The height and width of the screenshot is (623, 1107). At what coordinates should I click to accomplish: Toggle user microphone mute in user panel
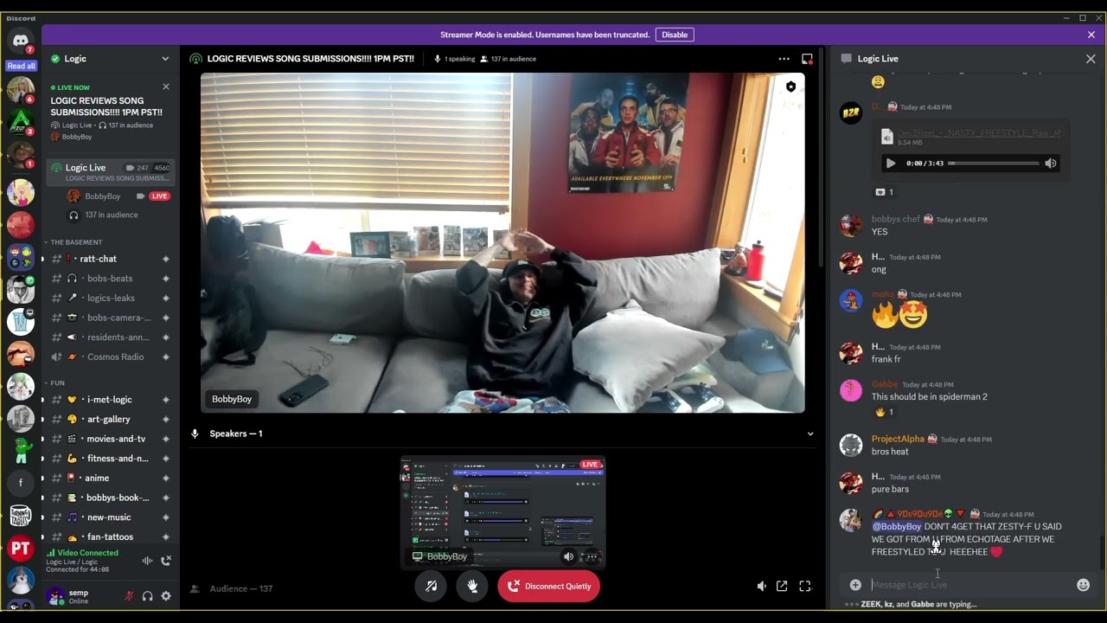tap(129, 596)
